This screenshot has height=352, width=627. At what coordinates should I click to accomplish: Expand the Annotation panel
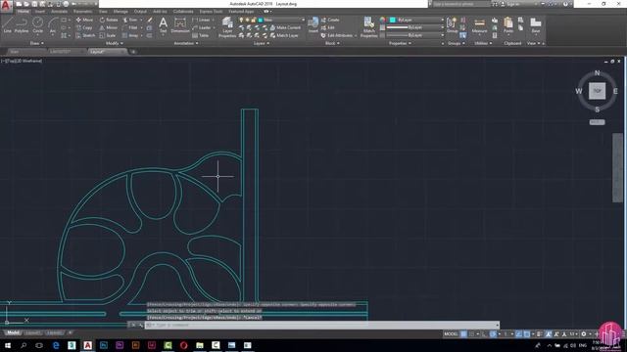[185, 43]
